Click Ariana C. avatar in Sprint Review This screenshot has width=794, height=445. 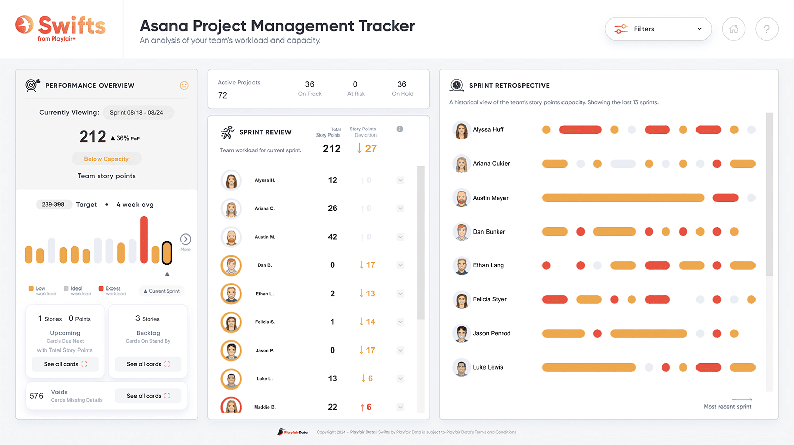[231, 208]
